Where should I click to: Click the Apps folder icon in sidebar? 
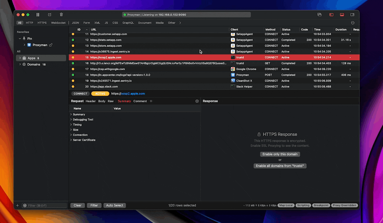pos(24,58)
